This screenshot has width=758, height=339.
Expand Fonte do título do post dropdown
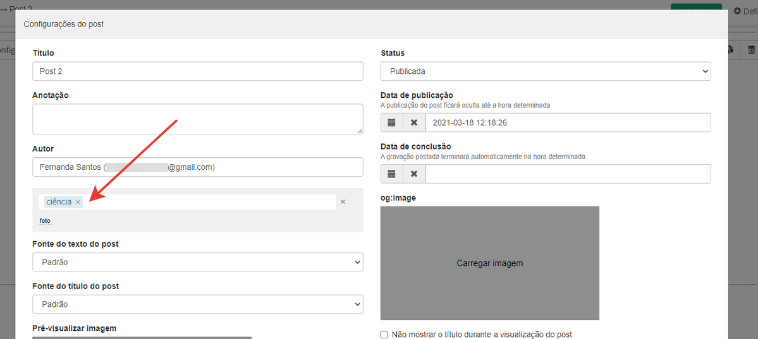pyautogui.click(x=197, y=304)
